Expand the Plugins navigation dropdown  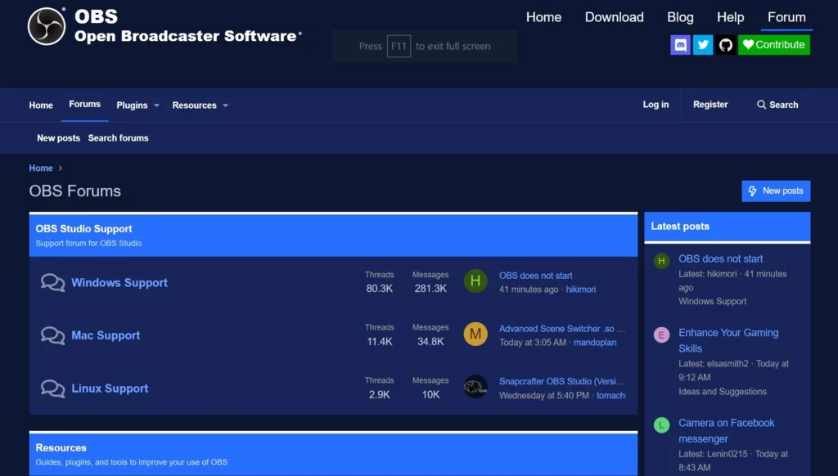click(x=137, y=105)
